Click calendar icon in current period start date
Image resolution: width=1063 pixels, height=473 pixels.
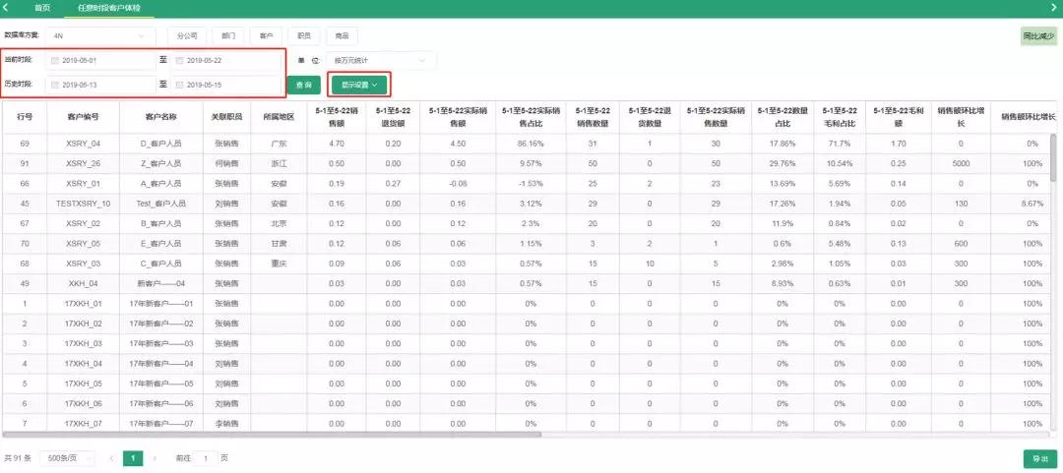point(55,60)
